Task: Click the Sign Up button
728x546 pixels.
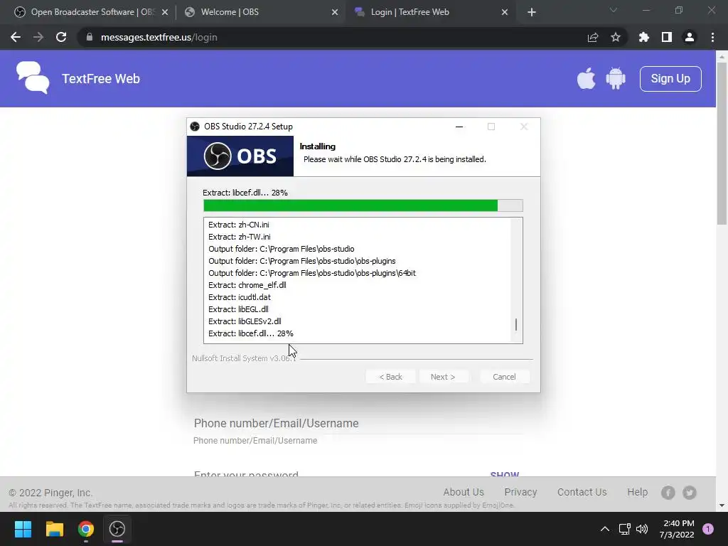Action: tap(670, 78)
